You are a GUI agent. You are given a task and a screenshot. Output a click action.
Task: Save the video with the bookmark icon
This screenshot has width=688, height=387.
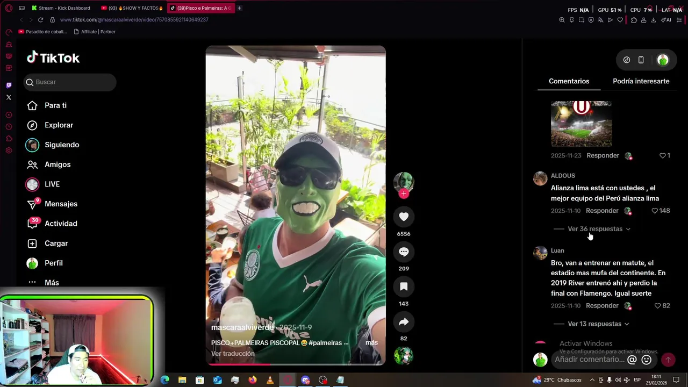click(404, 286)
